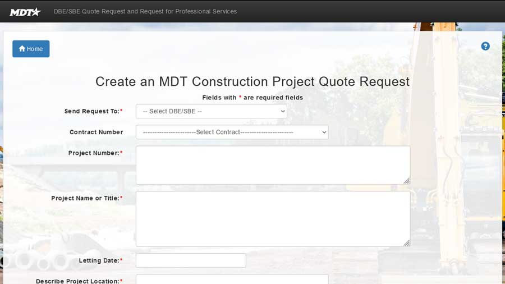Click the Contract Number label

click(x=96, y=132)
